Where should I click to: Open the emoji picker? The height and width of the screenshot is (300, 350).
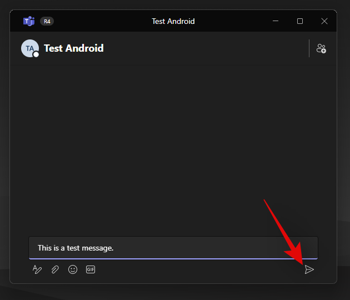point(73,269)
